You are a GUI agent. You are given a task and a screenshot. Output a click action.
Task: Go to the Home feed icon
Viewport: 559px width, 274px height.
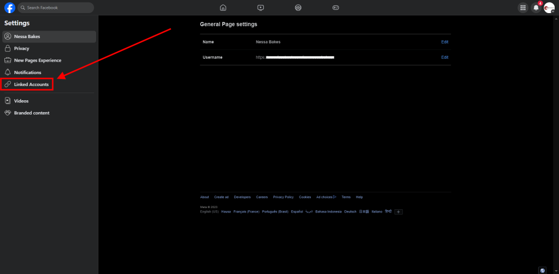pyautogui.click(x=223, y=8)
